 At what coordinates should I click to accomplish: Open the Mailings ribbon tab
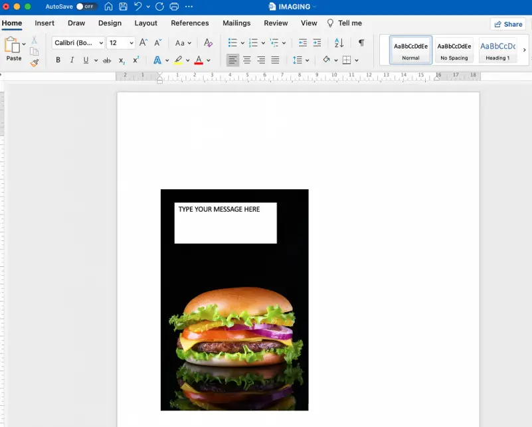[236, 23]
